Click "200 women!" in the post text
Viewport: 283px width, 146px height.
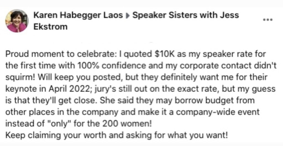127,123
